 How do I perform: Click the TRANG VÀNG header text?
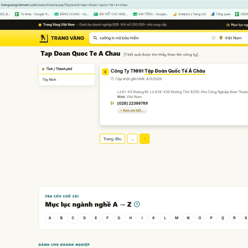(68, 38)
